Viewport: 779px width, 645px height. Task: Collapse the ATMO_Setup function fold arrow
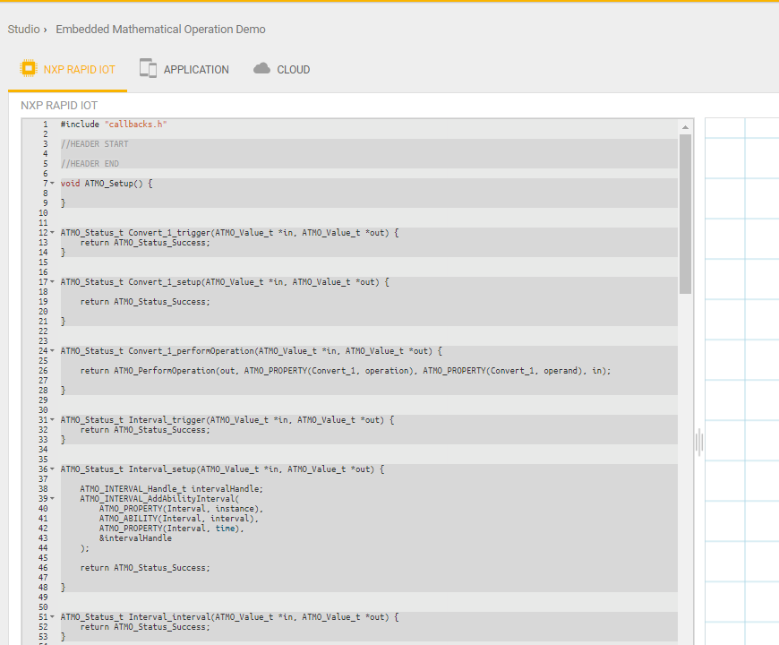pyautogui.click(x=53, y=184)
